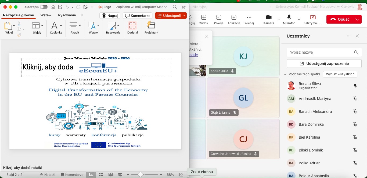This screenshot has width=367, height=178.
Task: Click Udostępnij zaproszenie button
Action: tap(324, 64)
